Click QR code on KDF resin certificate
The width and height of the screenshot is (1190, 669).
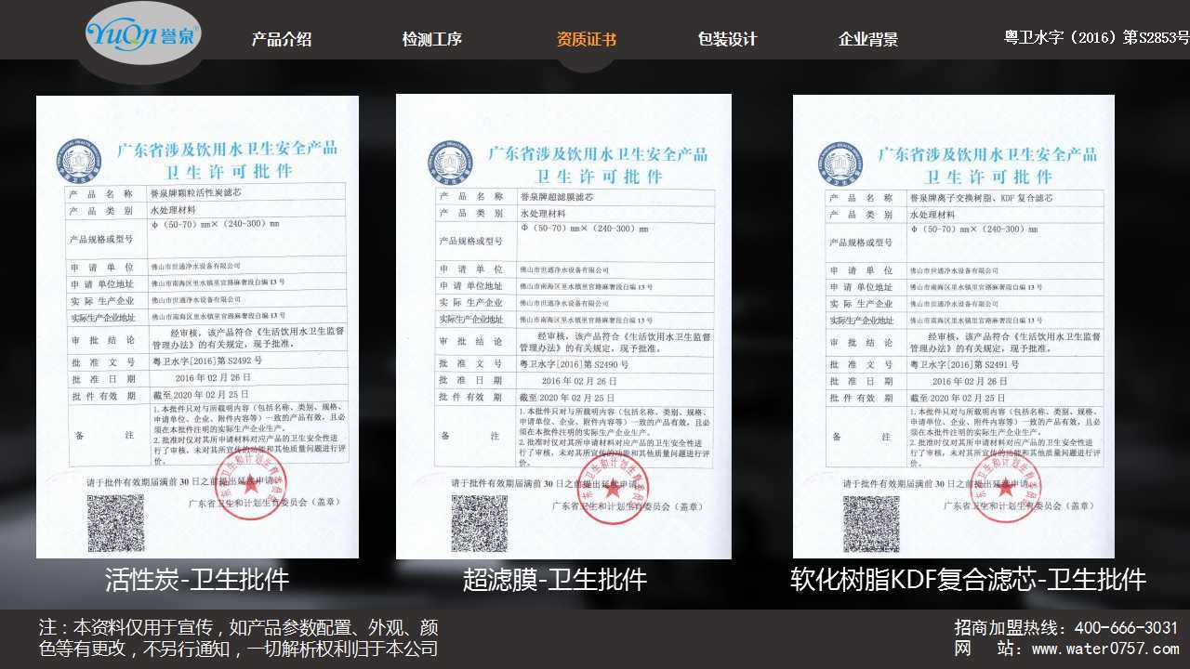(x=871, y=523)
